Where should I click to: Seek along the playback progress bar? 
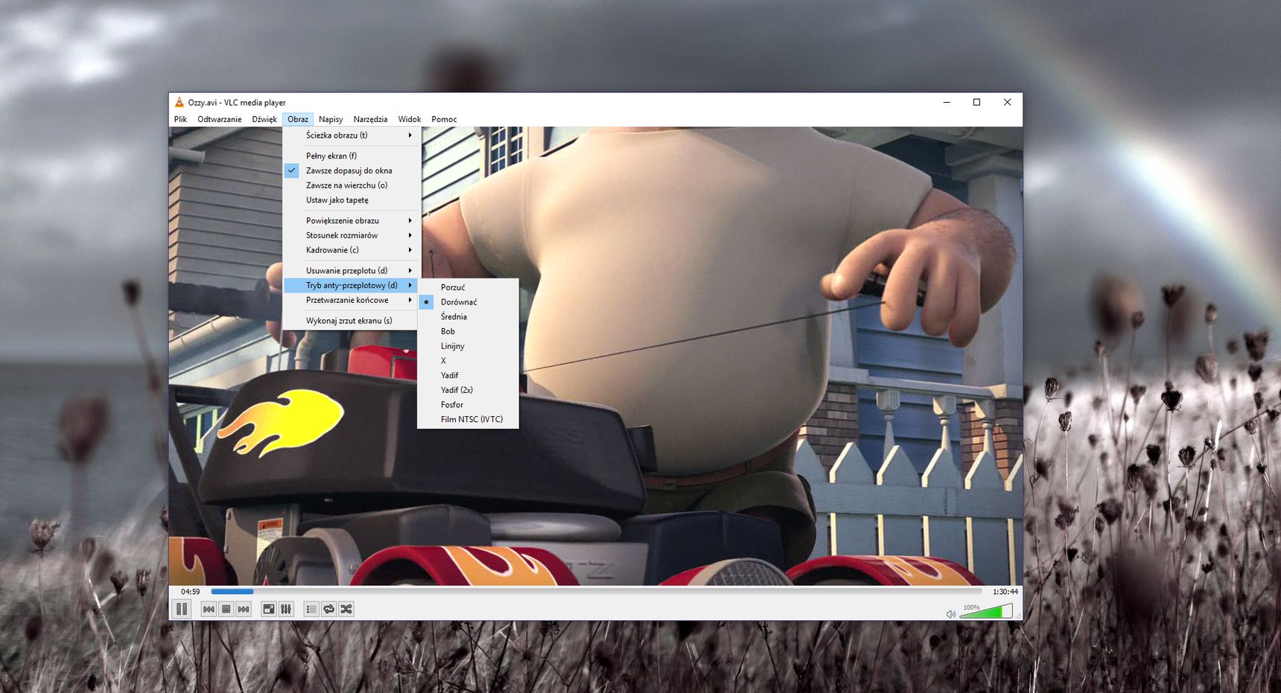click(597, 592)
